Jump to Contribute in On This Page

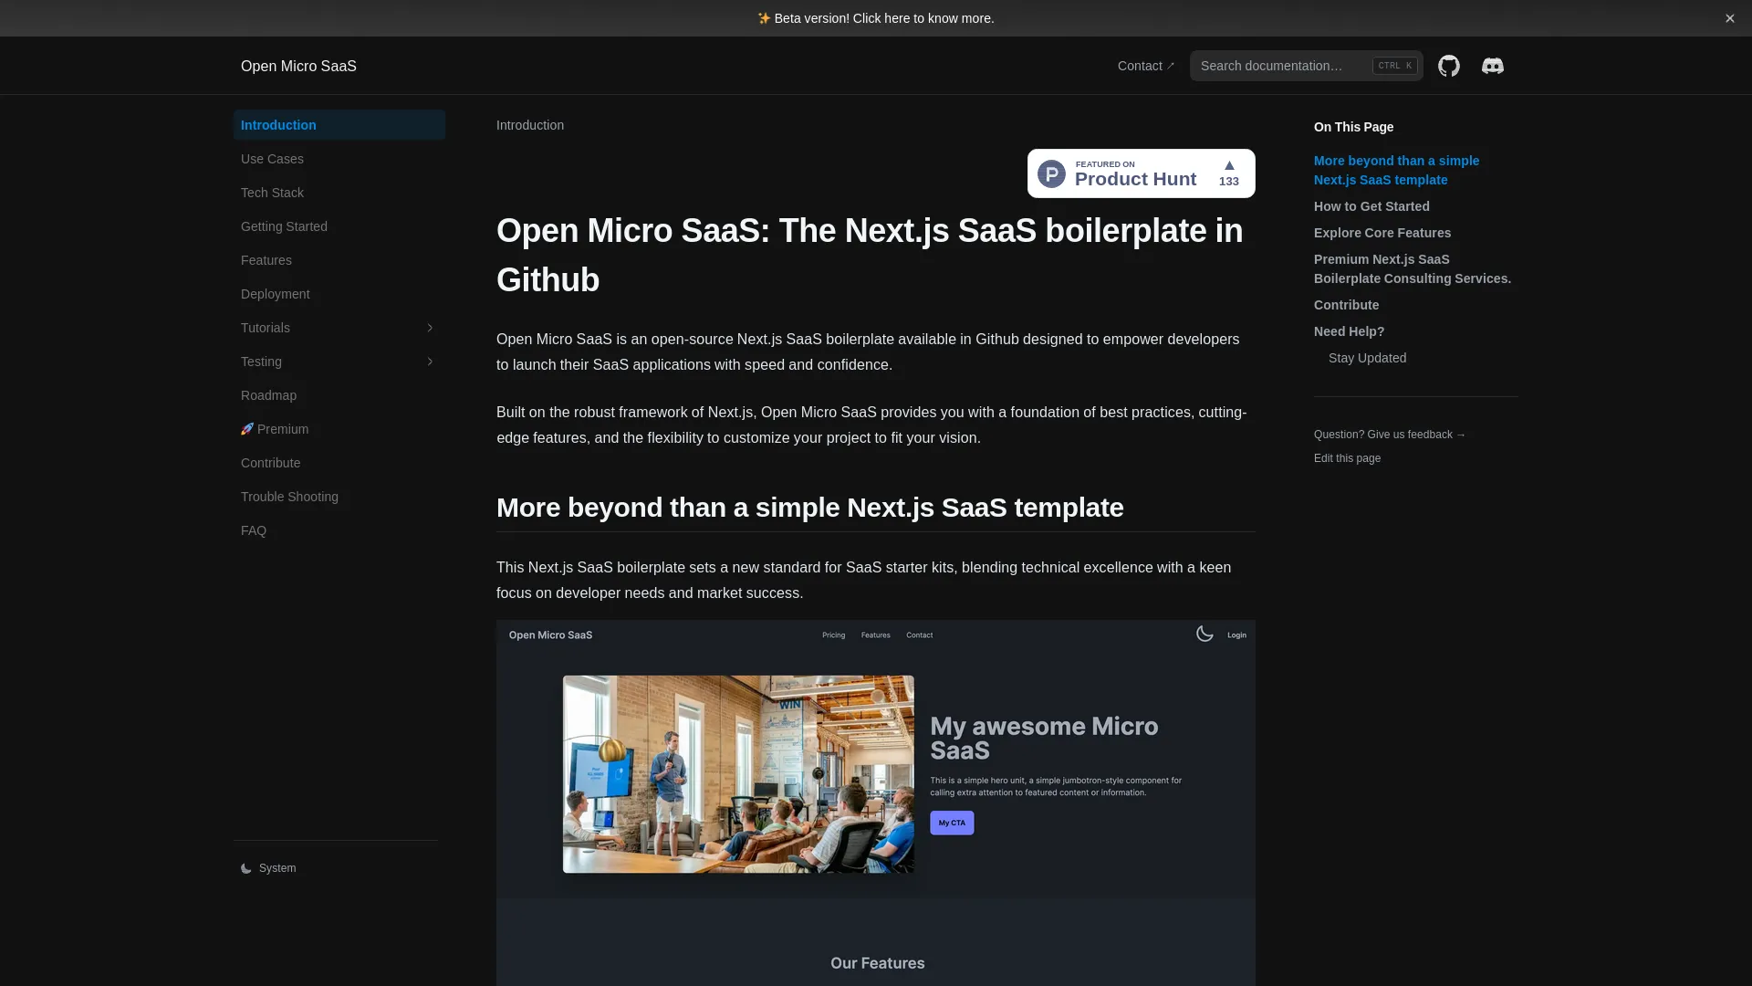pos(1346,305)
